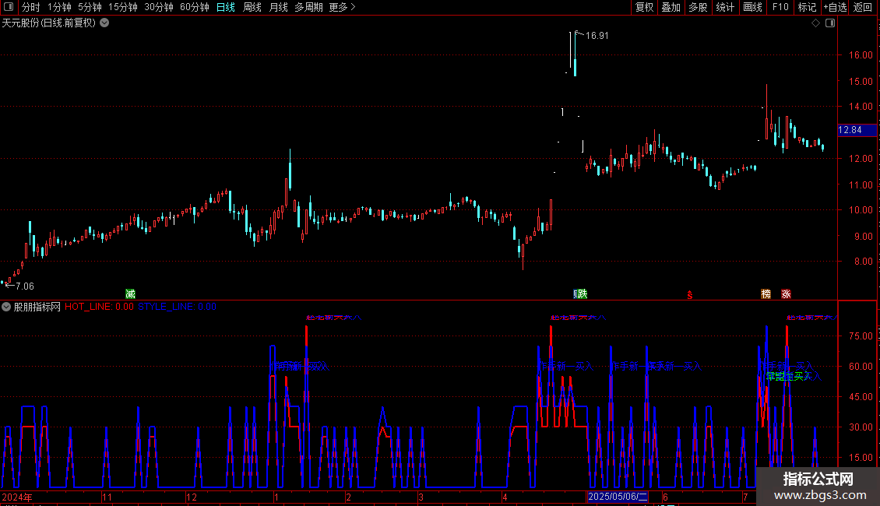Click the 榜 ranking marker icon
This screenshot has width=880, height=506.
[766, 294]
